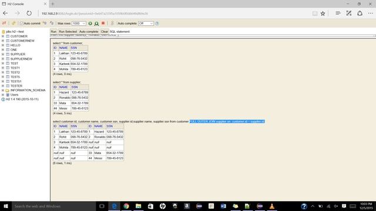376x211 pixels.
Task: Click the 'Ronaldo' cell in supplier table
Action: pyautogui.click(x=65, y=98)
